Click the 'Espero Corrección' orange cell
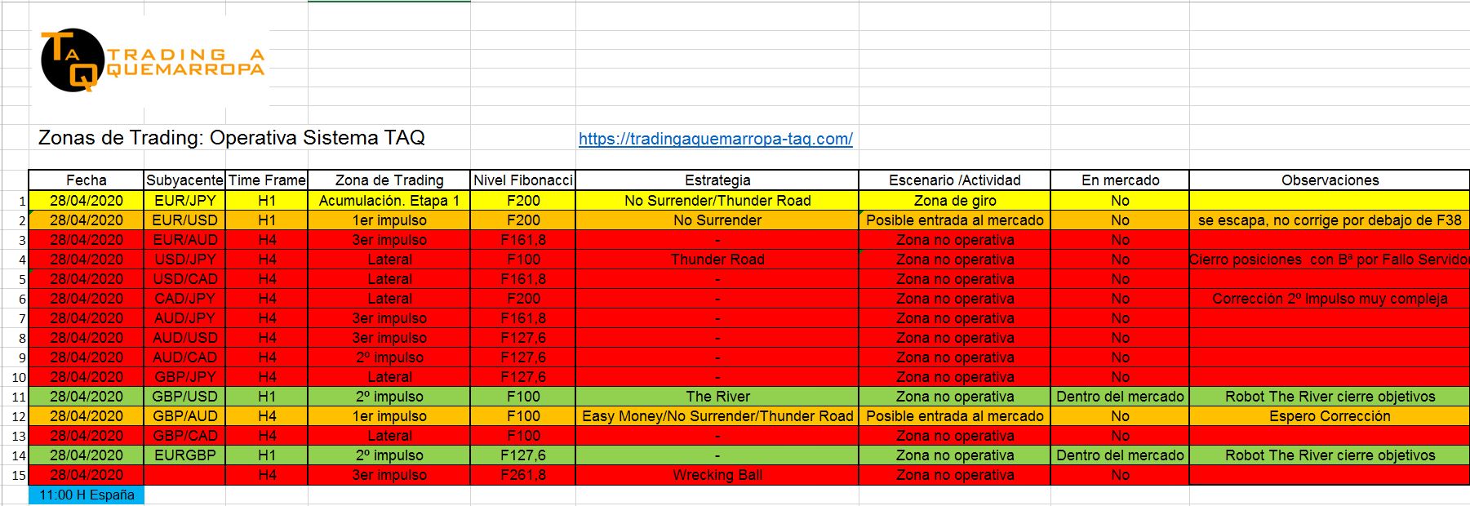The width and height of the screenshot is (1470, 506). pyautogui.click(x=1330, y=416)
